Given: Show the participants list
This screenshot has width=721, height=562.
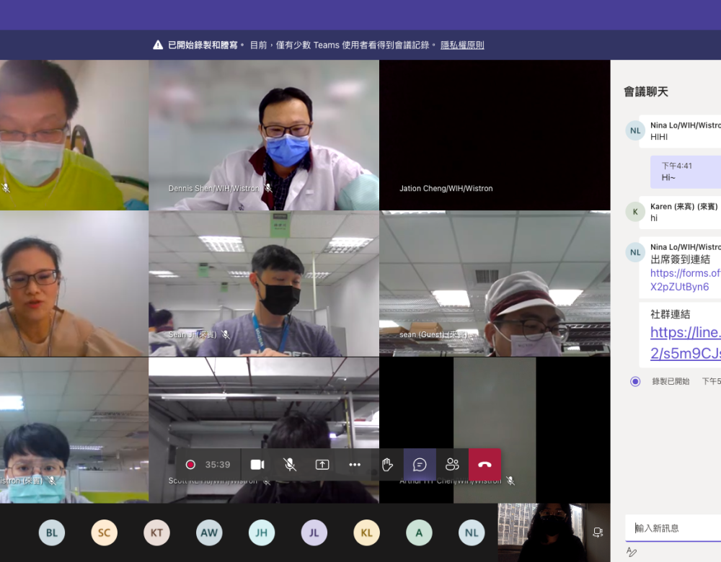Looking at the screenshot, I should (452, 465).
